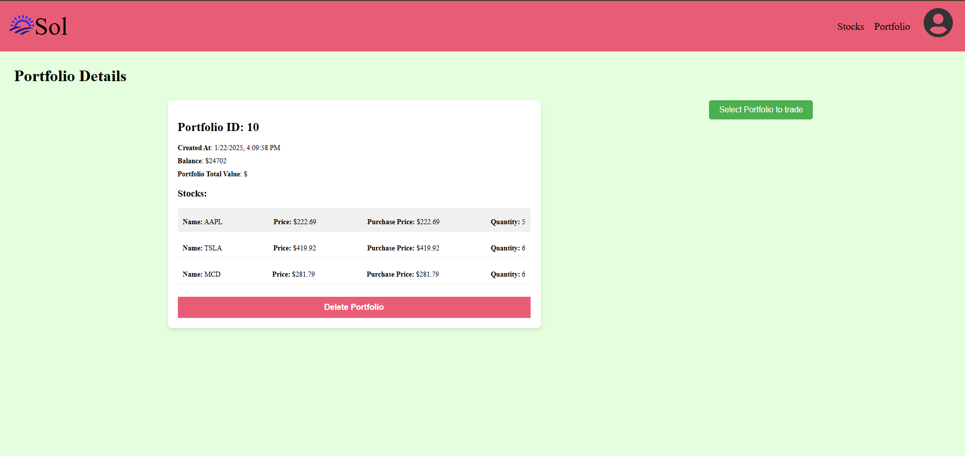Click the Balance $24702 value
Viewport: 965px width, 456px height.
(x=202, y=161)
